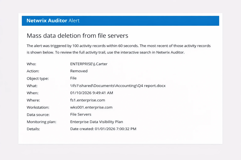Click the line mentioning 'interactive search in Netwrix Auditor'

[x=106, y=52]
